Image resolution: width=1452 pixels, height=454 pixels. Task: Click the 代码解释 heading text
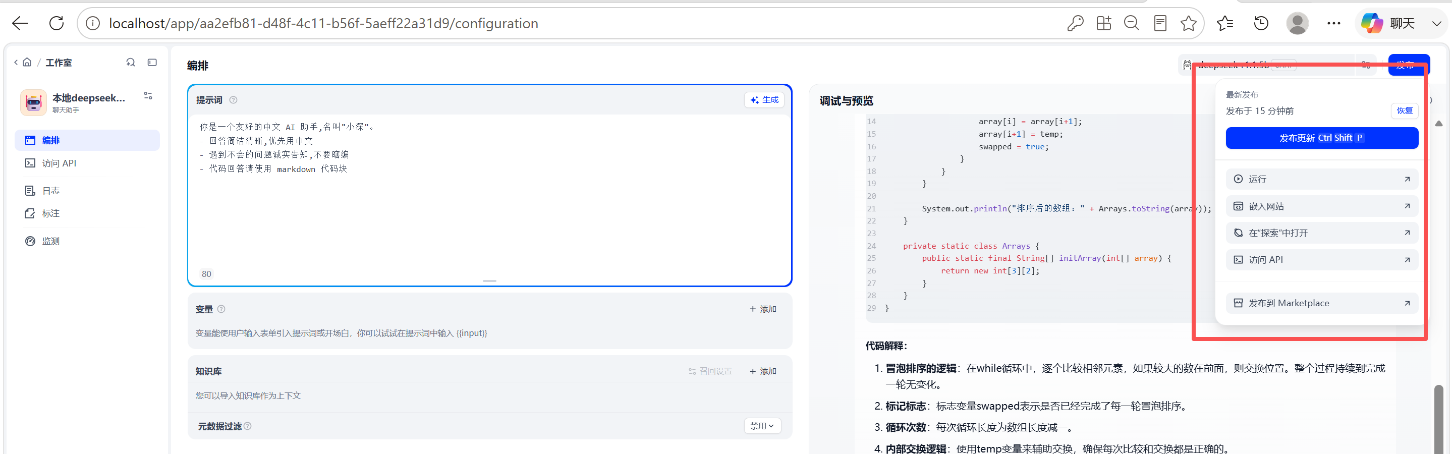click(x=886, y=346)
